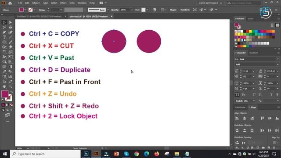The height and width of the screenshot is (158, 281).
Task: Select the Zoom tool
Action: [11, 86]
